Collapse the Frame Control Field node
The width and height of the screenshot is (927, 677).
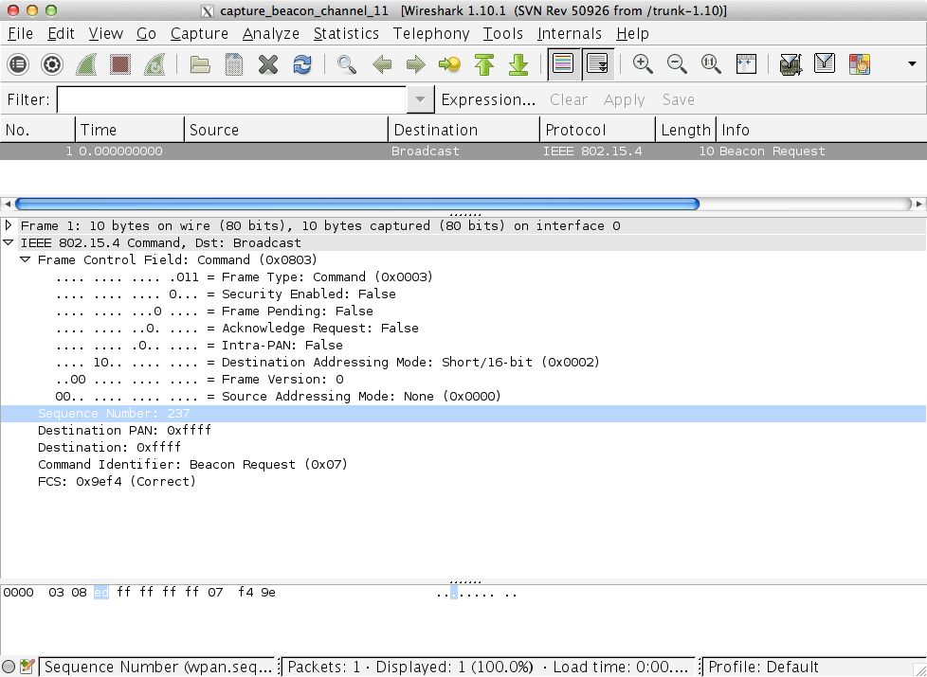pos(26,259)
